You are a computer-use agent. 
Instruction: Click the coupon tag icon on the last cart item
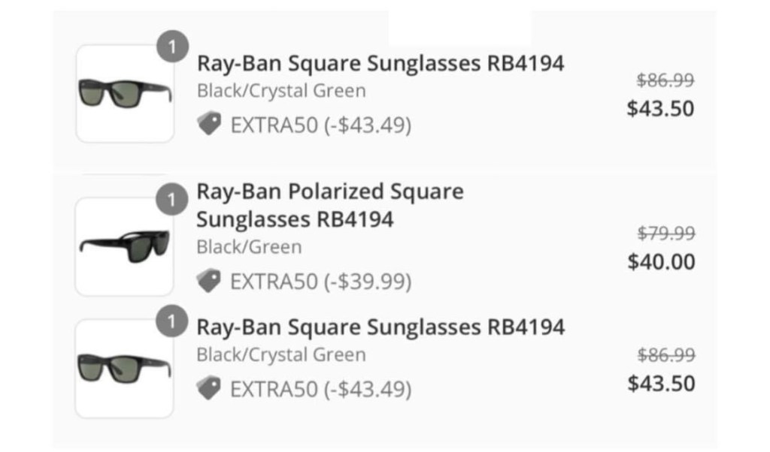click(x=209, y=388)
